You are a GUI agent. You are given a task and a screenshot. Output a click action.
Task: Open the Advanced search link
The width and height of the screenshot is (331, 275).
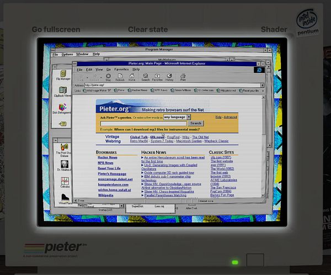point(230,117)
